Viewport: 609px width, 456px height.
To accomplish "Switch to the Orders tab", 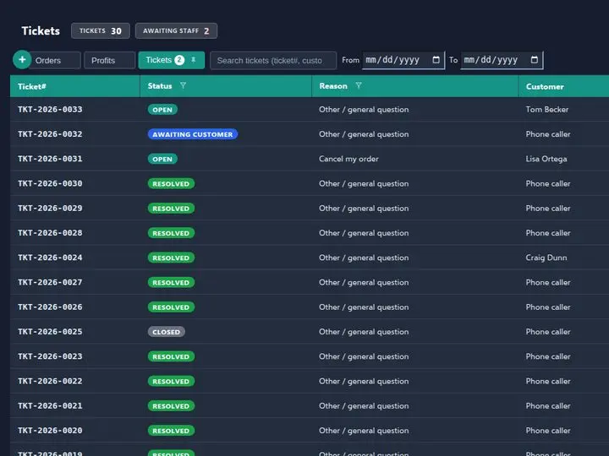I will 54,61.
